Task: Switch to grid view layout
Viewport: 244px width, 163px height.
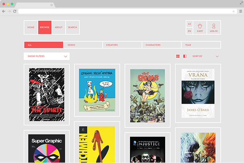Action: pyautogui.click(x=178, y=56)
